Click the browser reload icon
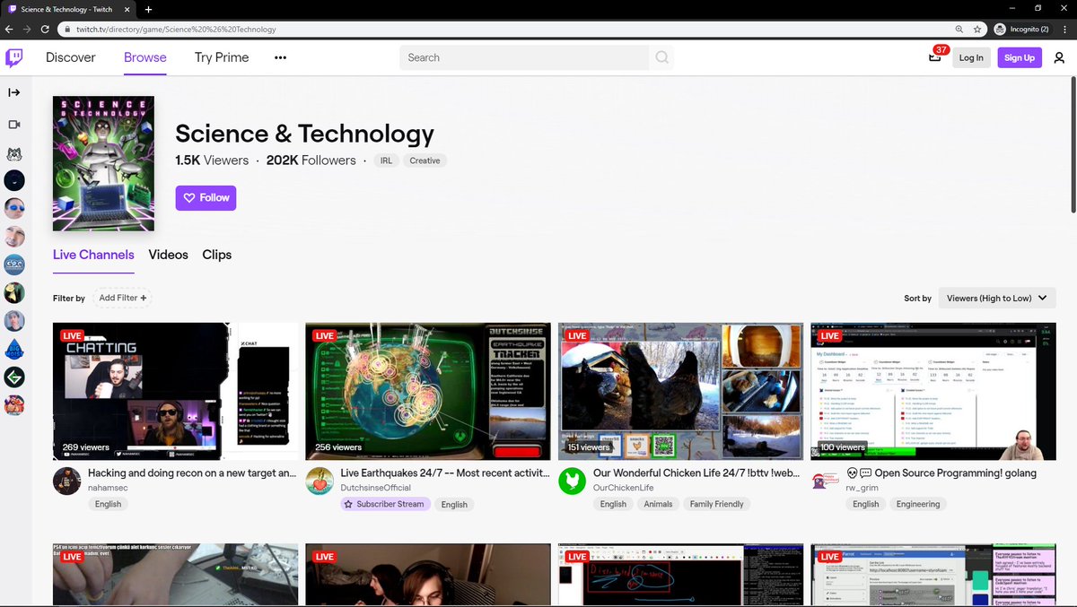The height and width of the screenshot is (607, 1077). point(45,29)
